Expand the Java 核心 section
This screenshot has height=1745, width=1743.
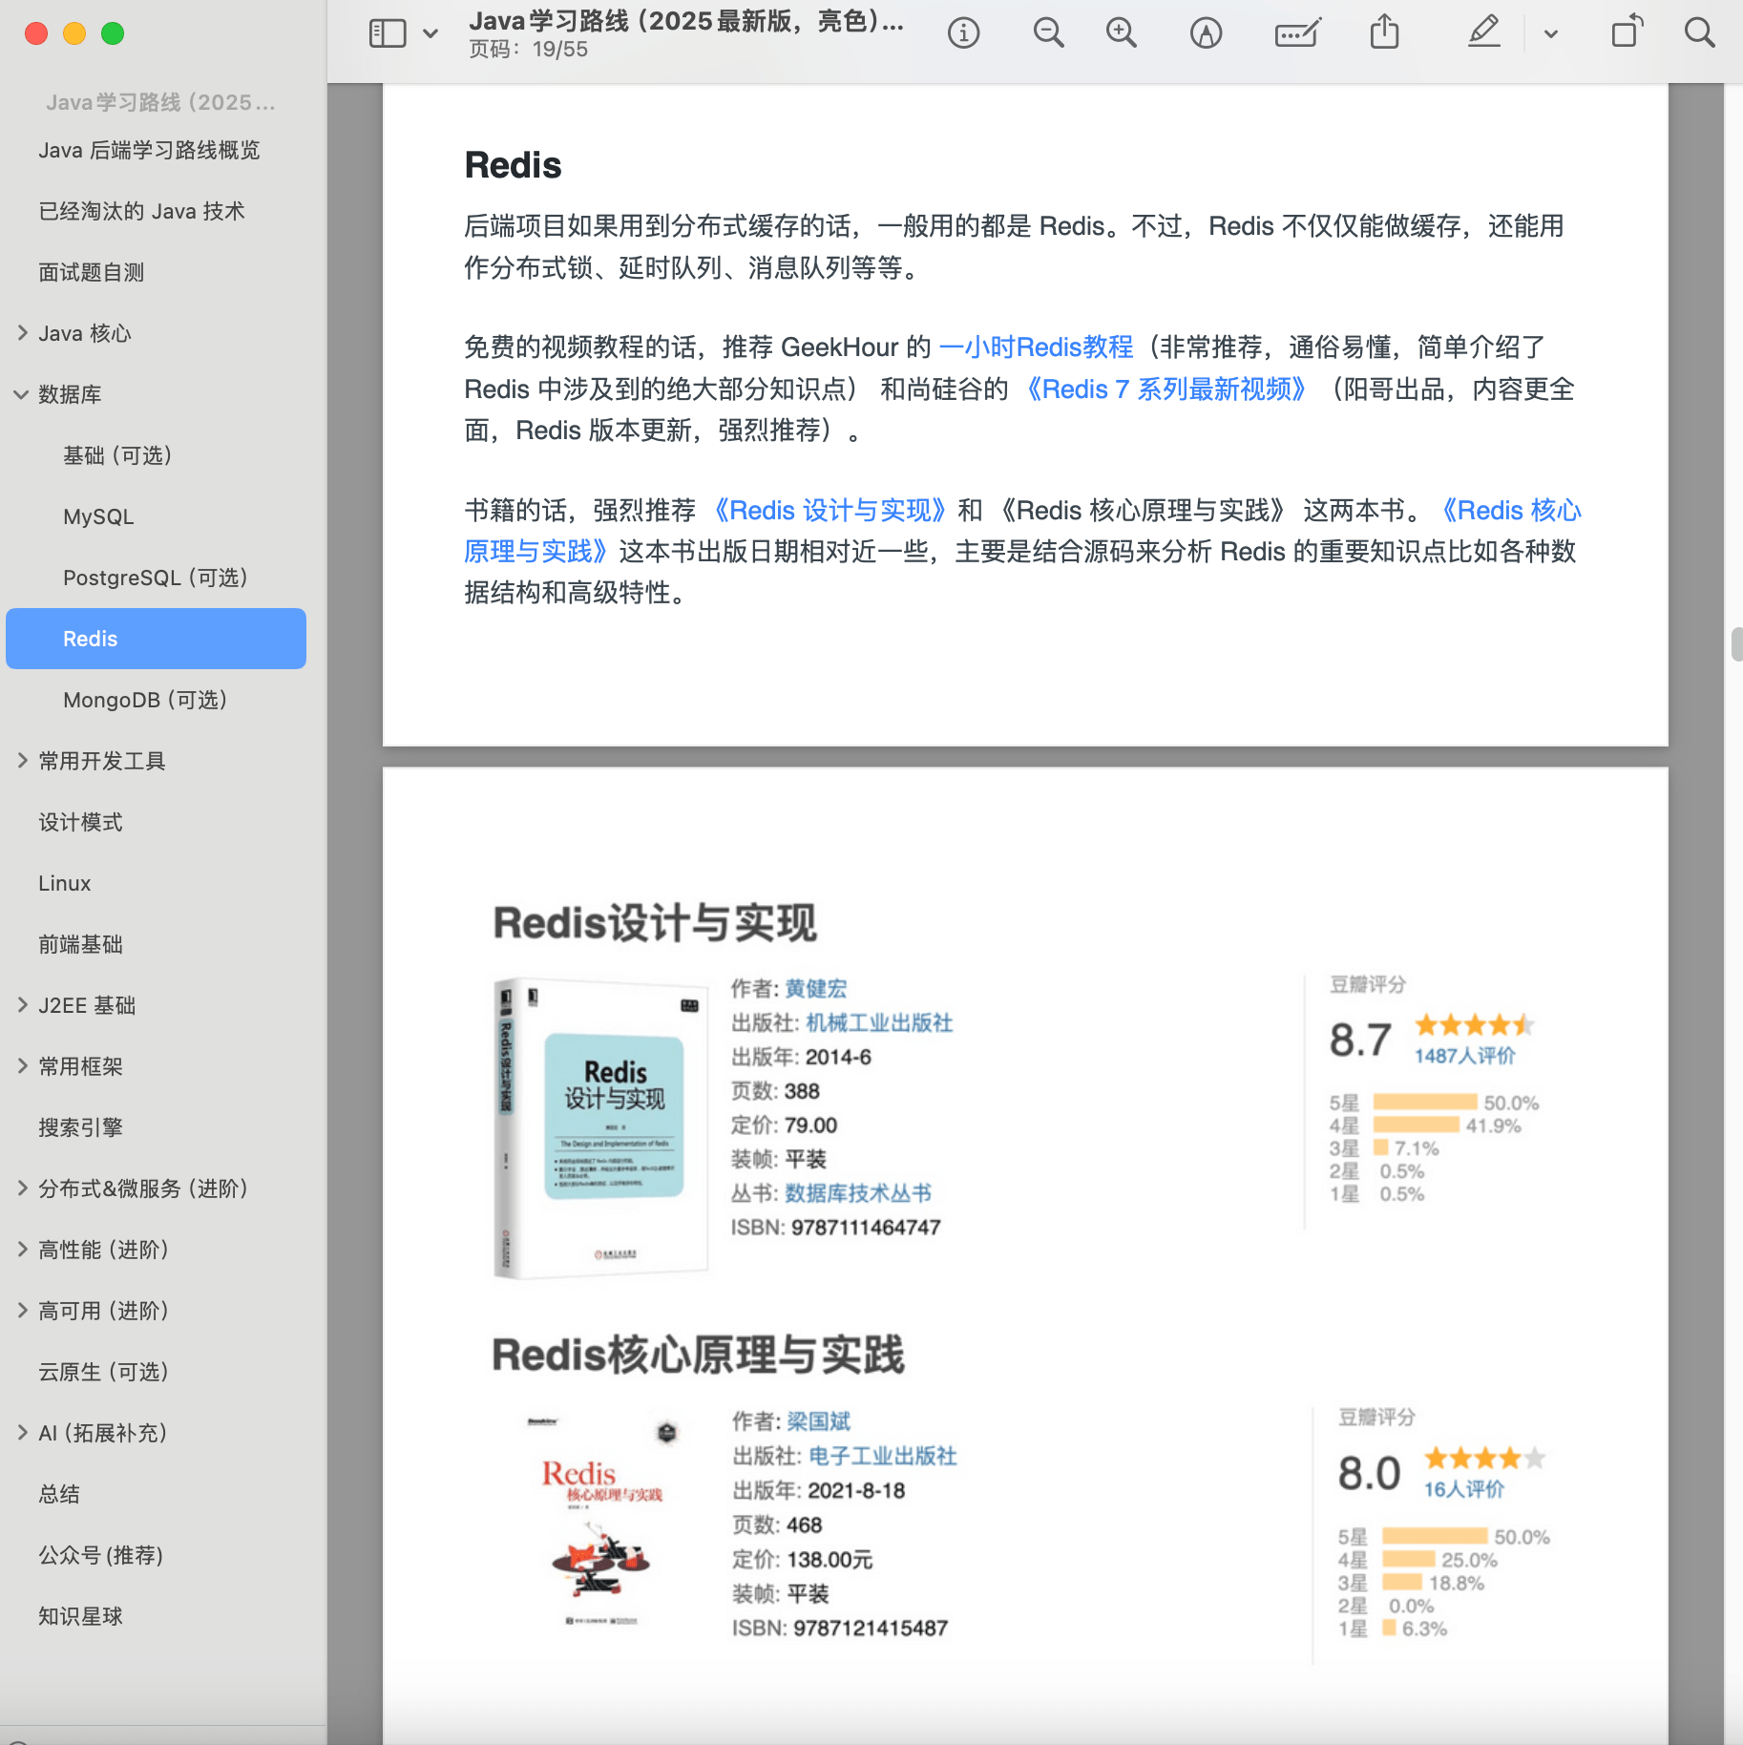click(22, 332)
